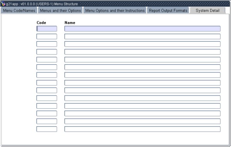The height and width of the screenshot is (147, 231).
Task: Click the tenth row Name field
Action: pos(142,98)
